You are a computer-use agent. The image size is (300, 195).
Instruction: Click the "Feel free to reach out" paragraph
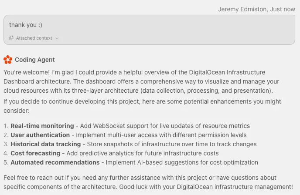148,182
